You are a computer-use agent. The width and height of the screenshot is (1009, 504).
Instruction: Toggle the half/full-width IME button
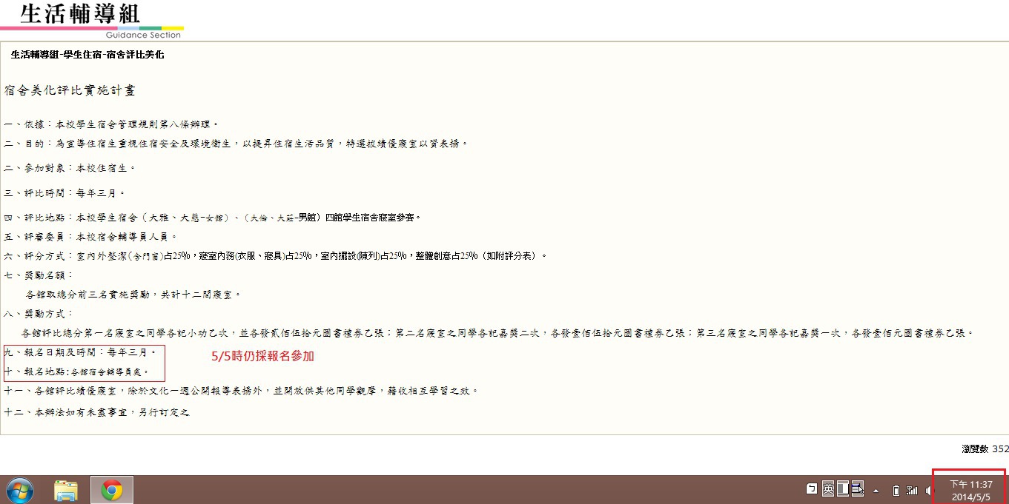pos(843,488)
